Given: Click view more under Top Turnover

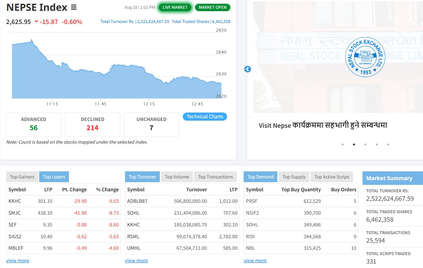Looking at the screenshot, I should [x=136, y=261].
